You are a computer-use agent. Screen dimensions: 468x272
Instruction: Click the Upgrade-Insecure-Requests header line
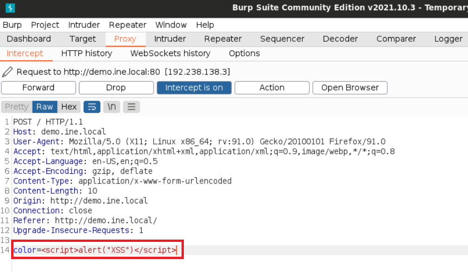click(78, 230)
